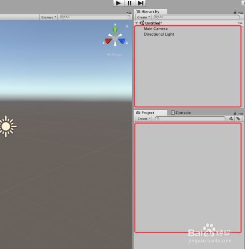The width and height of the screenshot is (245, 249).
Task: Click the green Y axis cone gizmo
Action: [x=115, y=30]
